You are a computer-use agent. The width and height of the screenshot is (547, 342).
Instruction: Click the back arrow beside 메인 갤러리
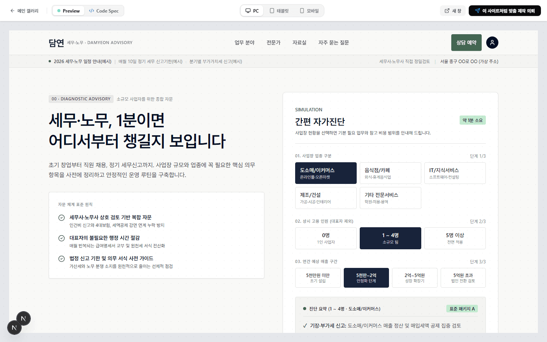13,11
